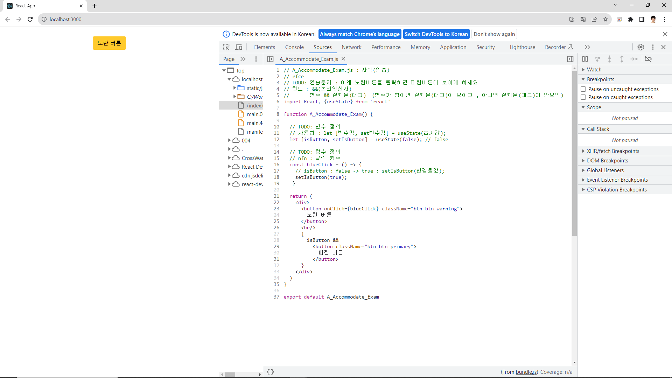672x378 pixels.
Task: Click pretty print braces icon
Action: (x=270, y=372)
